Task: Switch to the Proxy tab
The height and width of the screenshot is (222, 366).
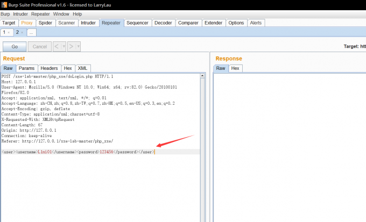Action: (27, 23)
